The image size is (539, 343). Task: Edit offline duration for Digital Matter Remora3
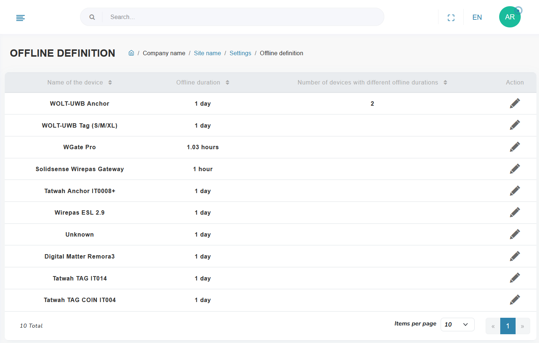[515, 256]
